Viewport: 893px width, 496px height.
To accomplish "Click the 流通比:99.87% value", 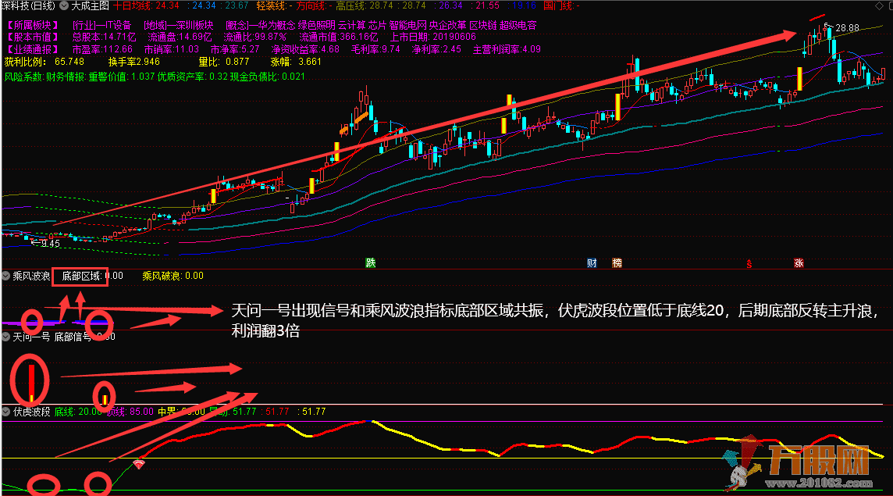I will (255, 37).
